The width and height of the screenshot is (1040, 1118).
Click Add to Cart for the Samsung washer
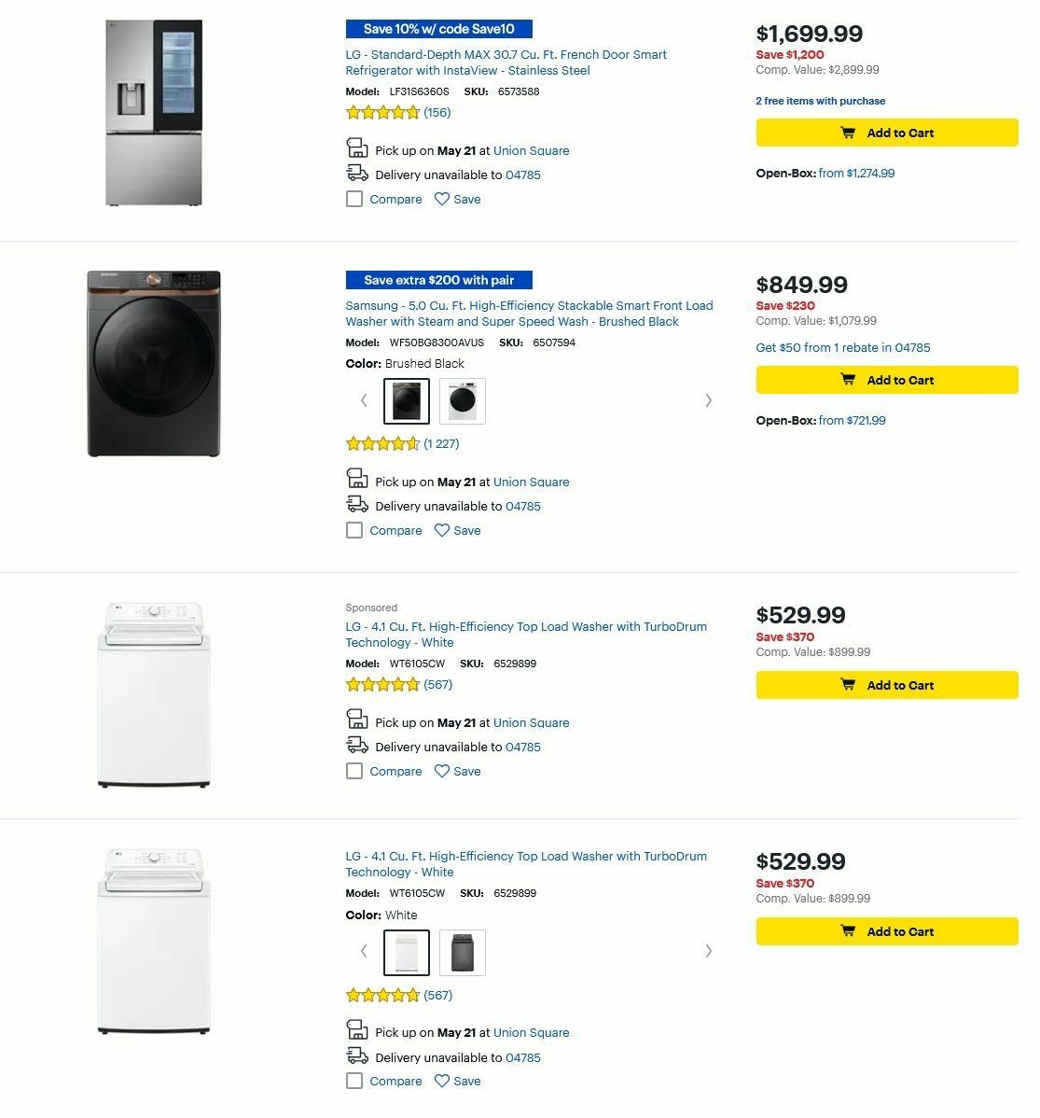tap(886, 380)
